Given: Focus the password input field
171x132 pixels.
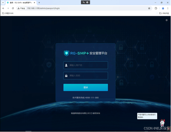Looking at the screenshot, I should click(85, 76).
